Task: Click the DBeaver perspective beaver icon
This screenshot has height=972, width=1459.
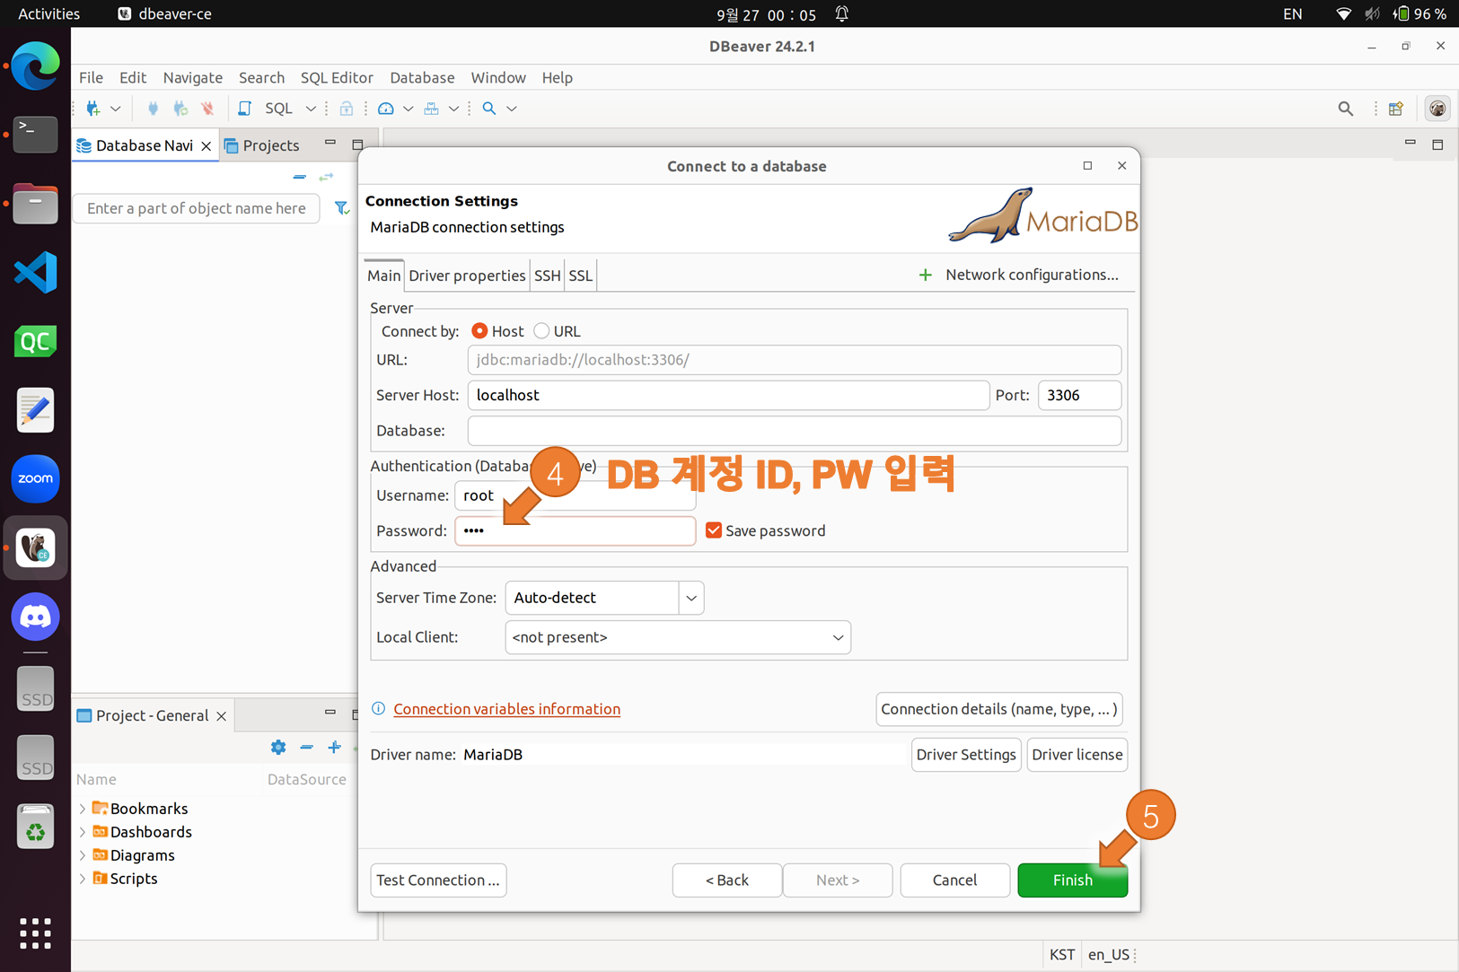Action: (x=1437, y=109)
